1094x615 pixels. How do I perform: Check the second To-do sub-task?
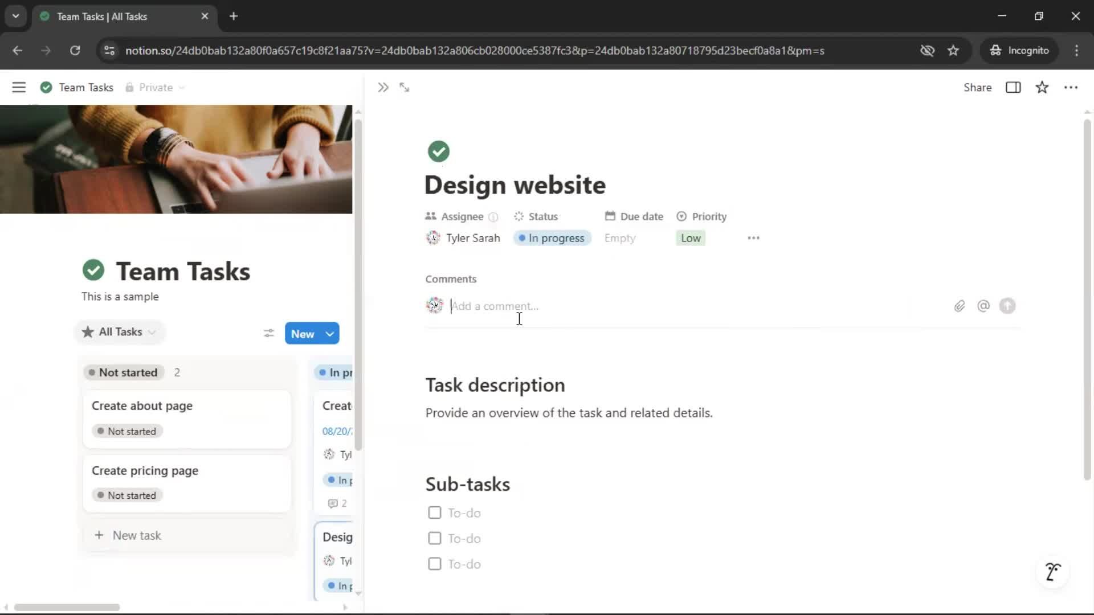(x=434, y=538)
